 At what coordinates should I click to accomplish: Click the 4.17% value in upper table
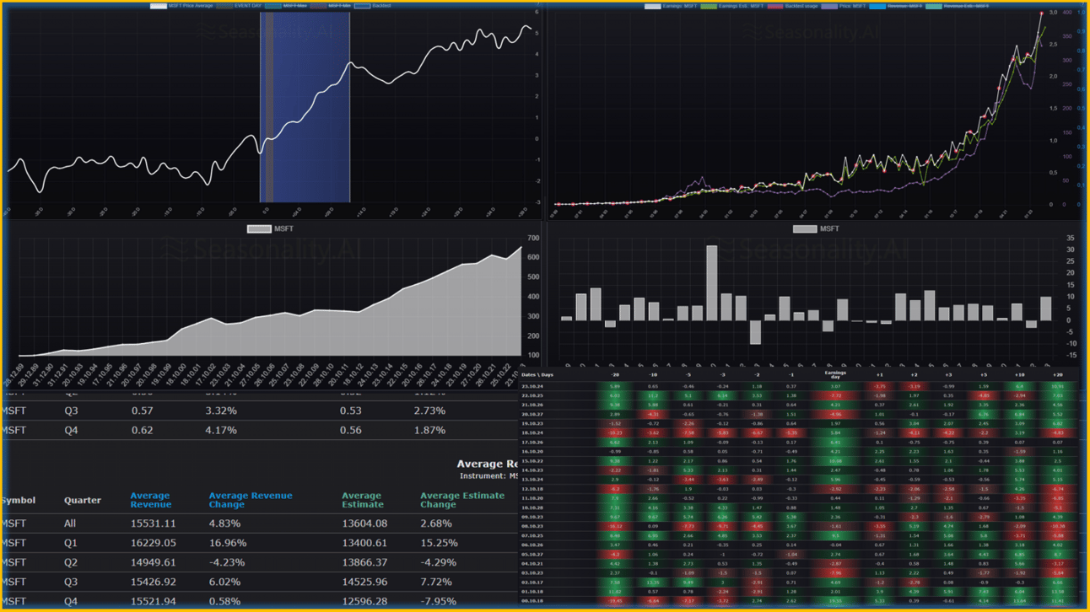click(221, 430)
